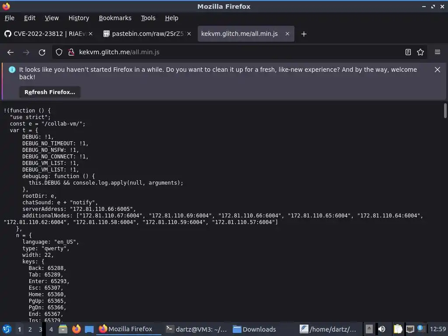Open the Bookmarks menu
This screenshot has height=336, width=448.
pos(115,18)
